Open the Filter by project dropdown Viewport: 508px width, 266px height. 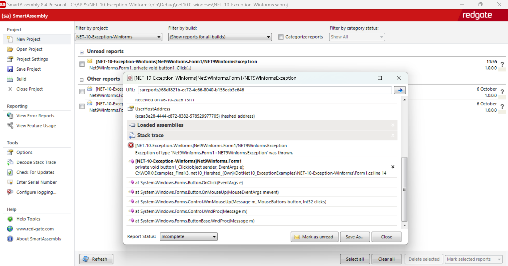click(x=118, y=37)
